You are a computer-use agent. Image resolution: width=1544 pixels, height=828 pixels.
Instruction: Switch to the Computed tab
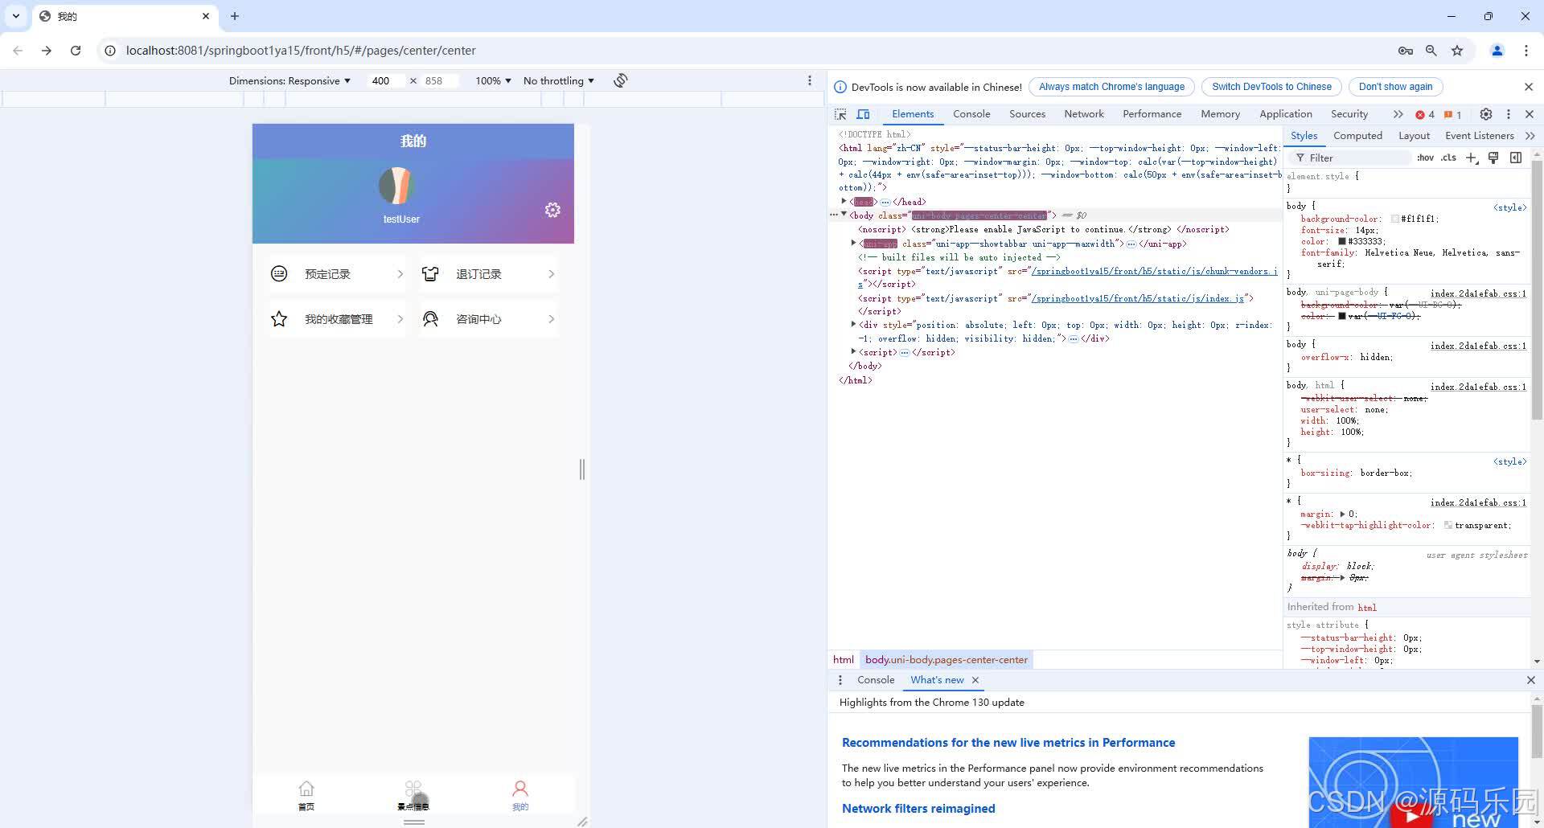pos(1357,135)
